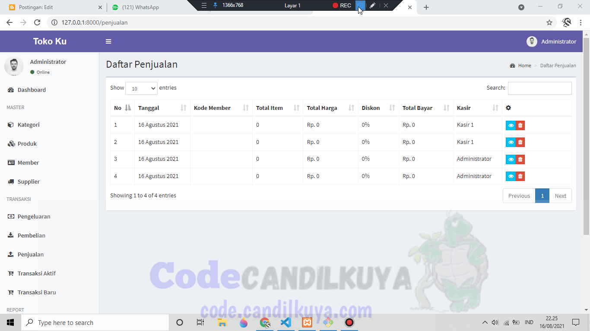Open the Chrome three-dot menu
The width and height of the screenshot is (590, 331).
click(580, 22)
